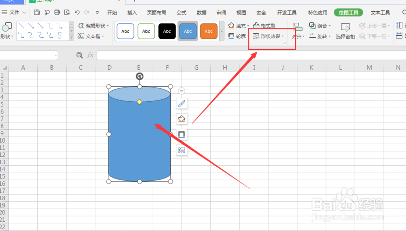Select column H header
The image size is (406, 231).
point(225,68)
